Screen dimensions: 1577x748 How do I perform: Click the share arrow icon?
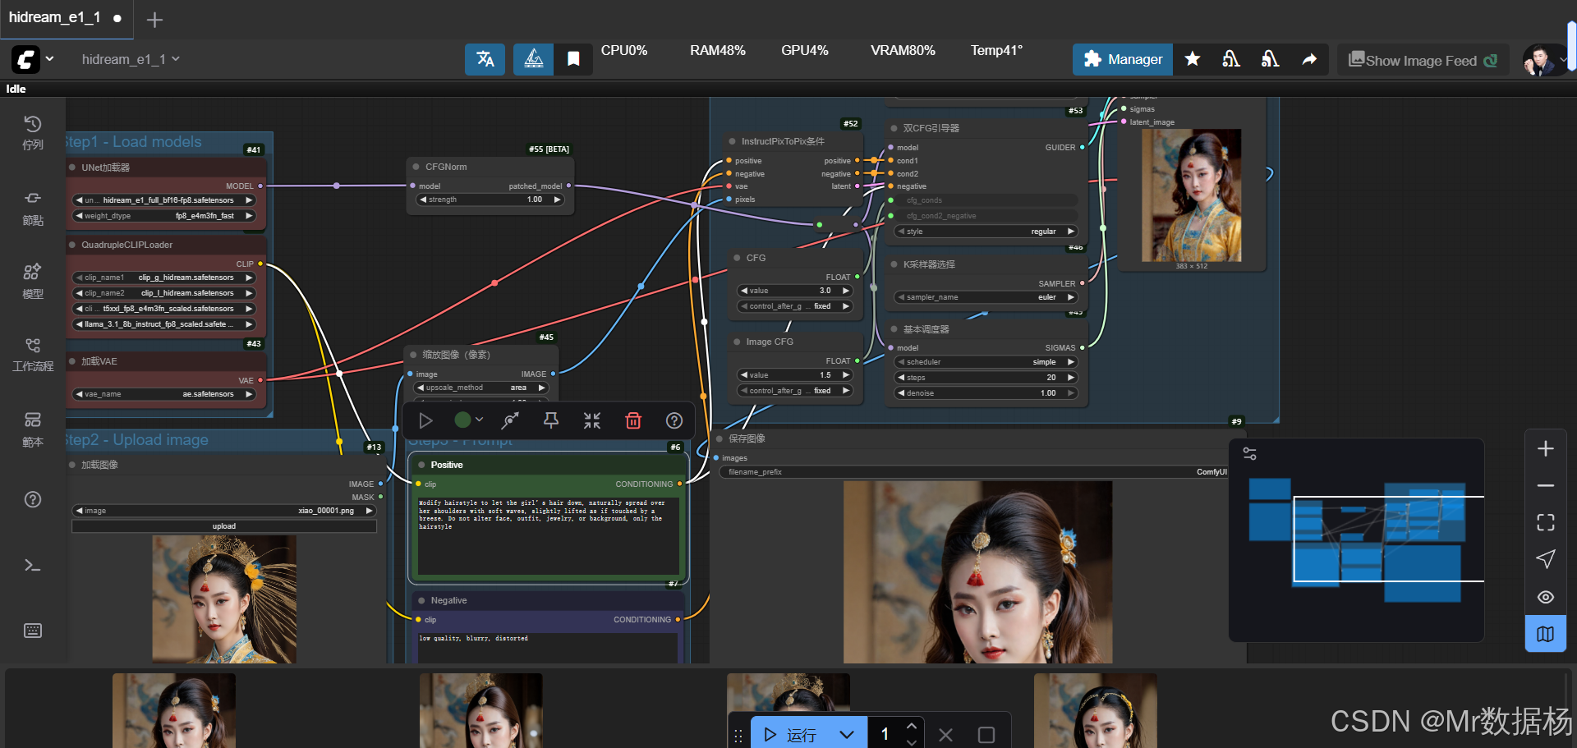tap(1309, 59)
